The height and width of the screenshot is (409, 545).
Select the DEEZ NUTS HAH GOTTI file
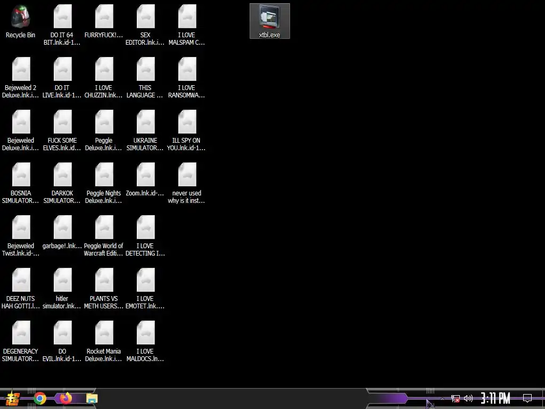[21, 289]
